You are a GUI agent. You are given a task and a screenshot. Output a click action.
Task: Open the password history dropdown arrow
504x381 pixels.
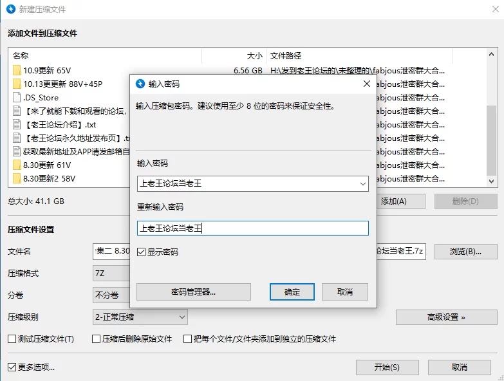pyautogui.click(x=363, y=184)
